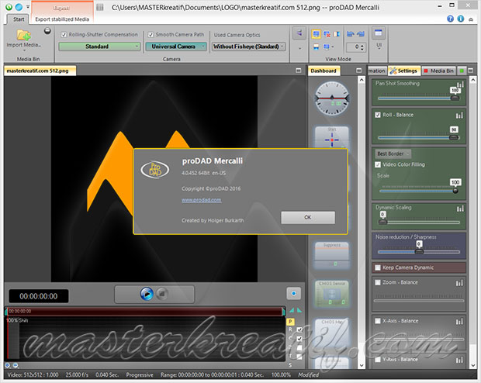
Task: Click the film strip icon beside file path
Action: click(x=100, y=7)
